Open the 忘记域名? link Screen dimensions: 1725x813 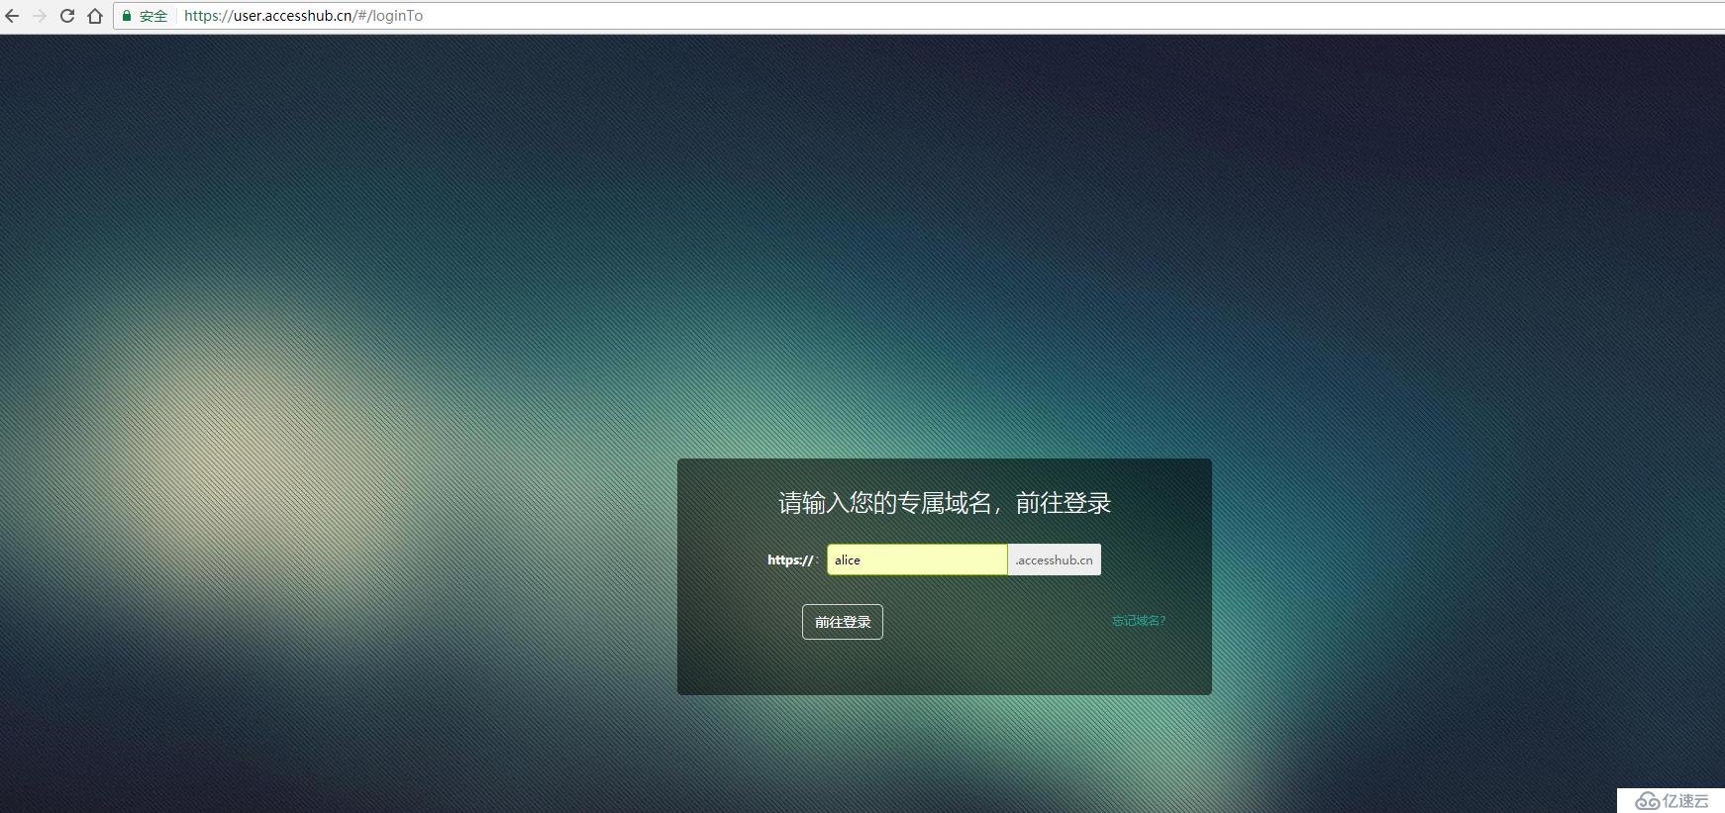1139,621
